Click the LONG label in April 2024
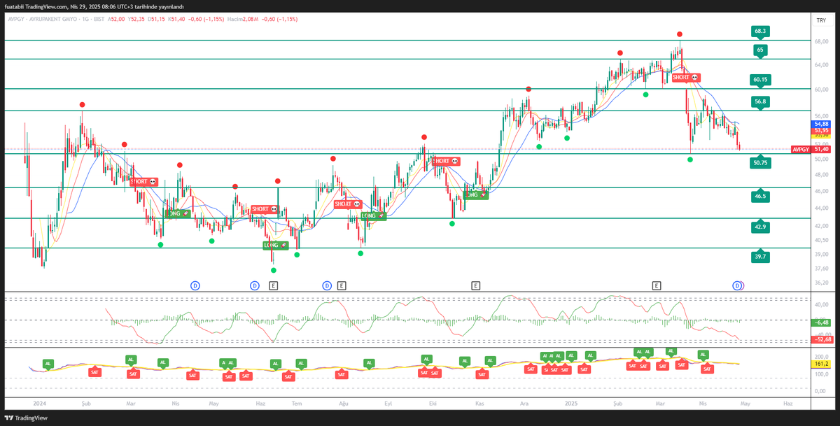The width and height of the screenshot is (840, 426). (178, 213)
